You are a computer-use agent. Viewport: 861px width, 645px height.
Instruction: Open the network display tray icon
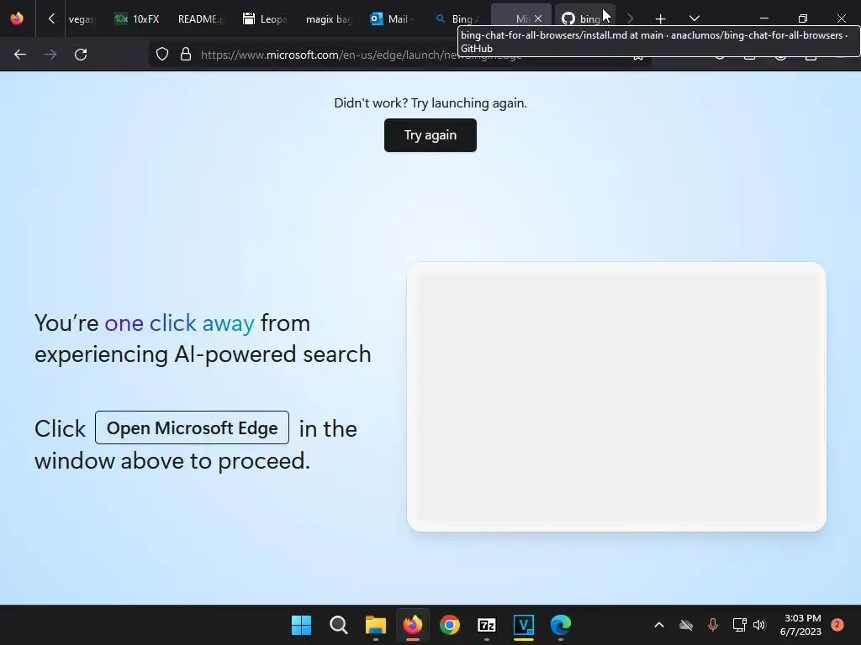point(739,625)
